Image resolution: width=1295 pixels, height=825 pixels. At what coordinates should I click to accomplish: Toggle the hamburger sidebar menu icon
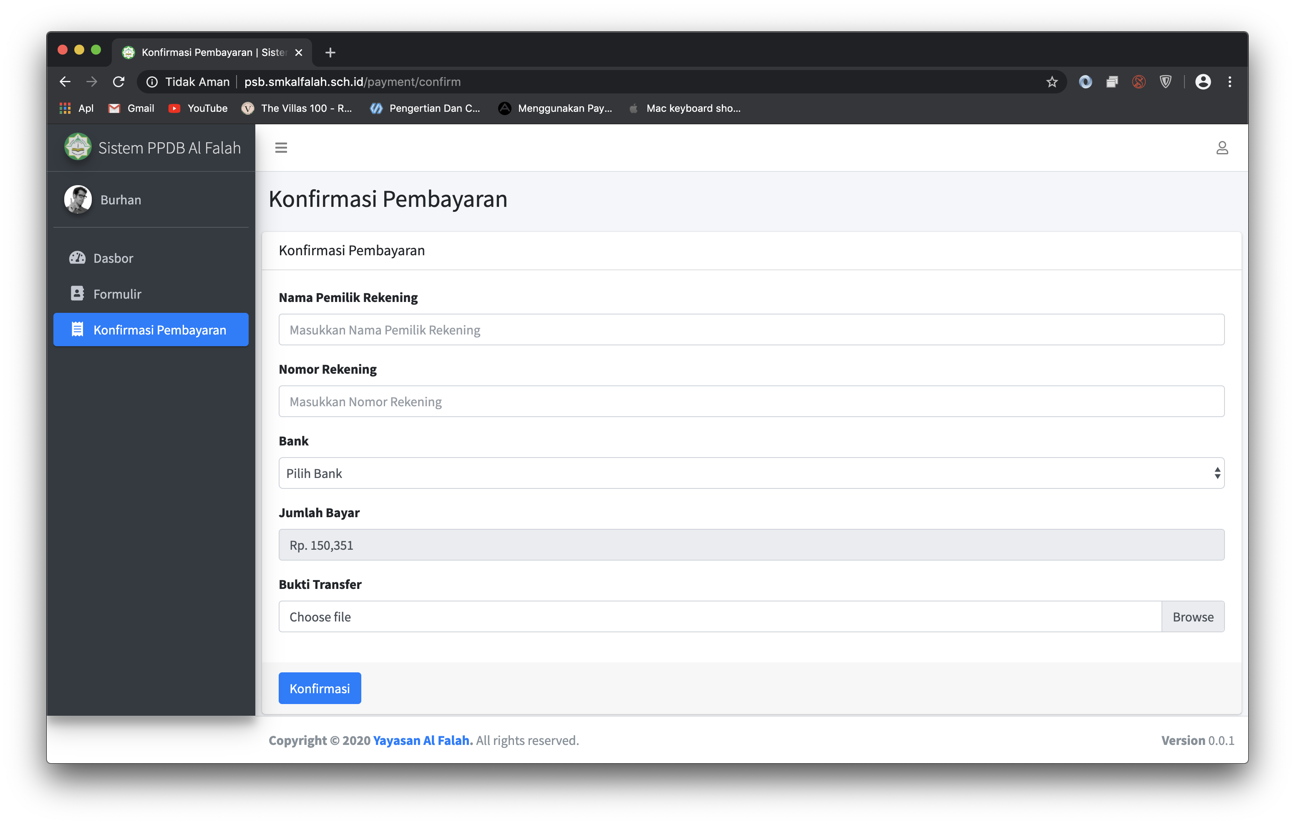click(281, 147)
